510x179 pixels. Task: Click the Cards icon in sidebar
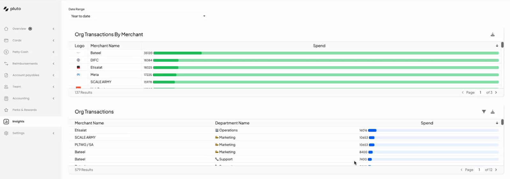click(6, 40)
